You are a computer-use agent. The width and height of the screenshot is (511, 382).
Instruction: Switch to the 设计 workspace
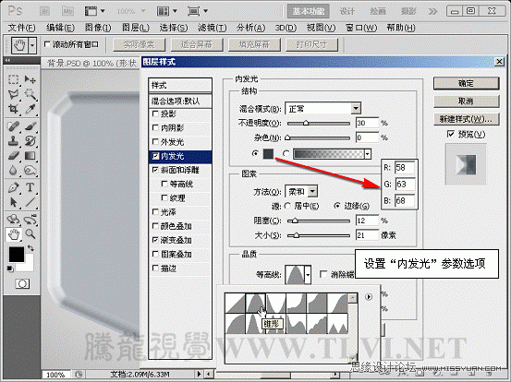click(x=347, y=11)
